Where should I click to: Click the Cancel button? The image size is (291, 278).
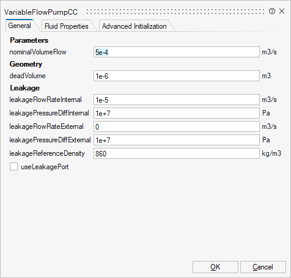click(263, 267)
